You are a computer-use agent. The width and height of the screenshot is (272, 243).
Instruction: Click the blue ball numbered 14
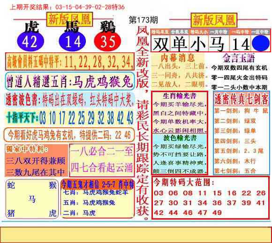72,42
